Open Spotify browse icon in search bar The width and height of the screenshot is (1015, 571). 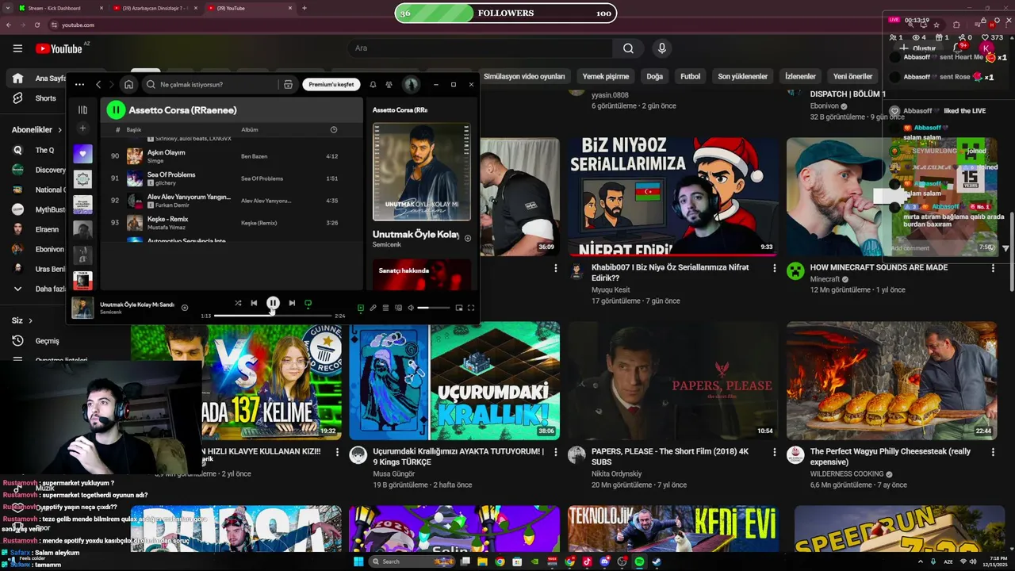pyautogui.click(x=288, y=84)
